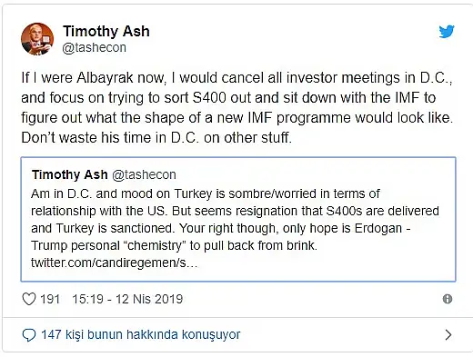The image size is (473, 357).
Task: Expand conversation with right chevron arrow
Action: coord(448,334)
